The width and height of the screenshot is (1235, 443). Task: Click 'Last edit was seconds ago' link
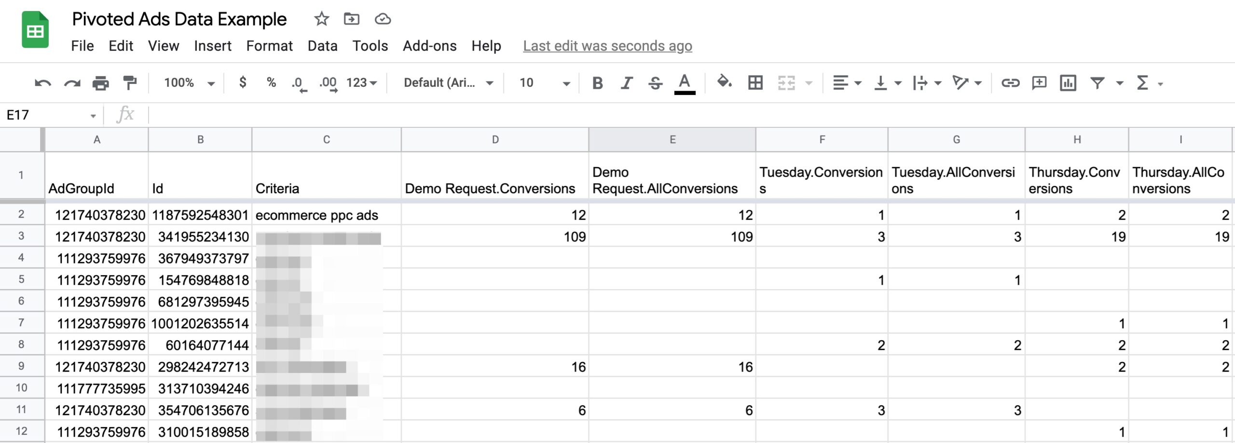click(x=607, y=46)
